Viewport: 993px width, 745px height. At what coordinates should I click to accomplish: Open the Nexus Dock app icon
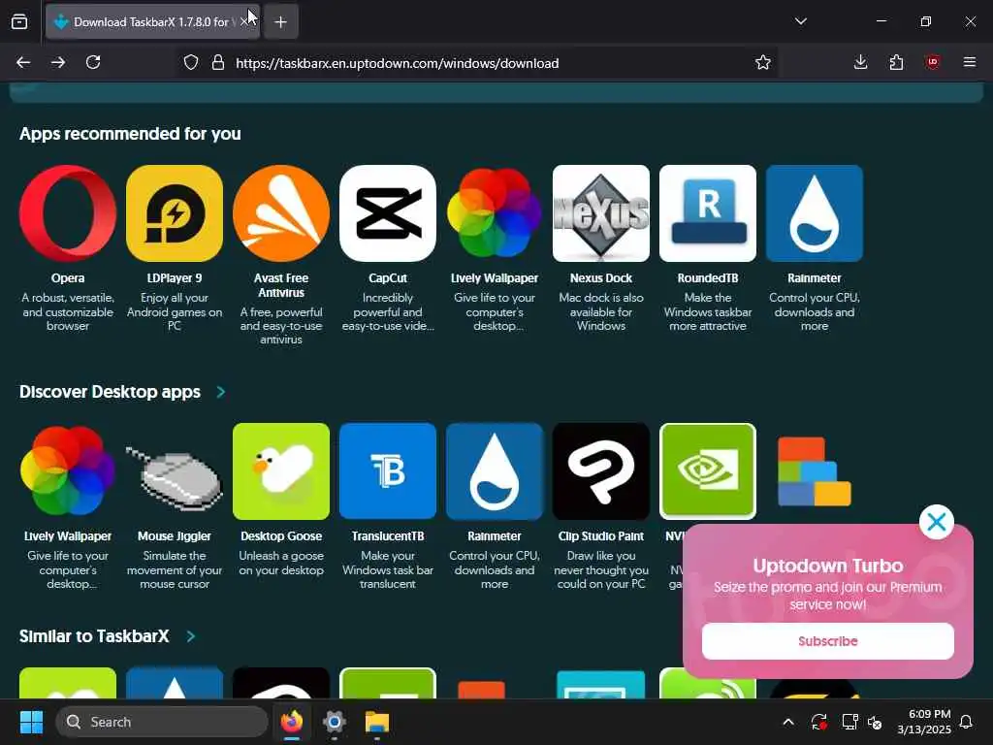tap(601, 213)
